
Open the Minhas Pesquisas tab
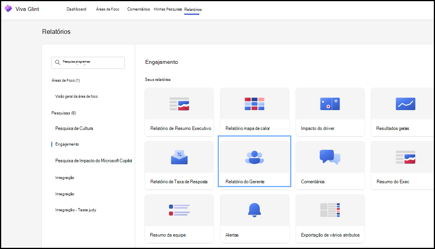coord(167,9)
